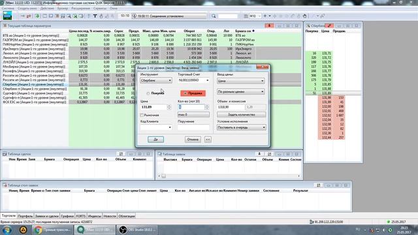Screen dimensions: 418x235
Task: Click the bold T icon in toolbar
Action: (x=95, y=16)
